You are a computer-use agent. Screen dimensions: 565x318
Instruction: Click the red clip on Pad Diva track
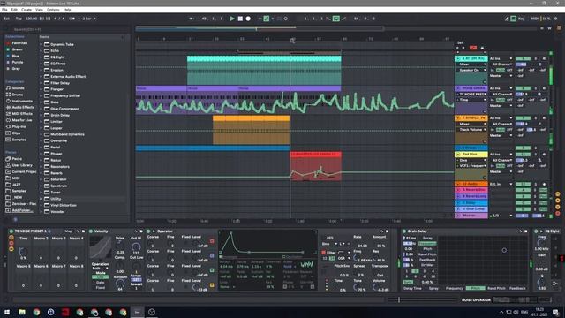(316, 166)
